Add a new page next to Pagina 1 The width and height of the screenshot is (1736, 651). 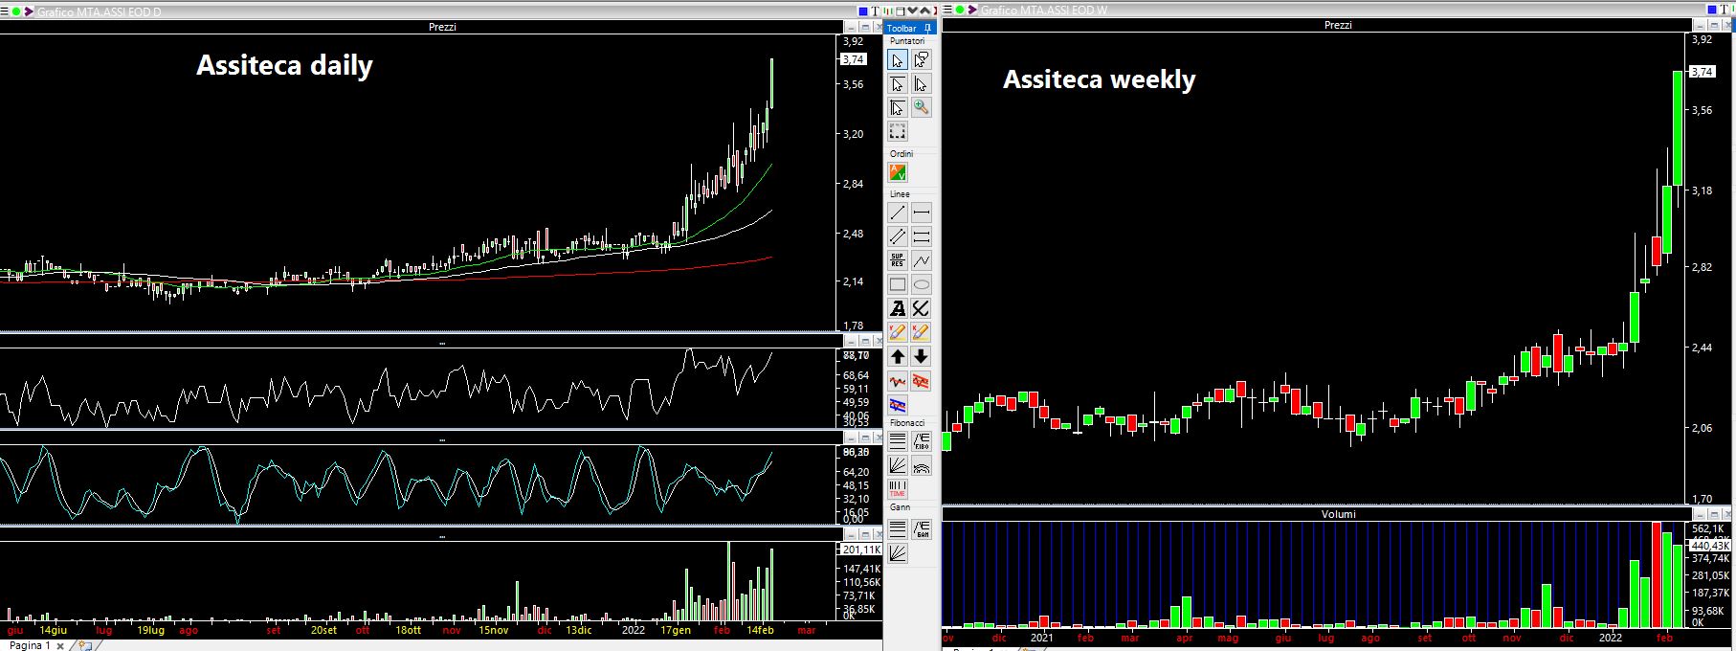coord(84,645)
